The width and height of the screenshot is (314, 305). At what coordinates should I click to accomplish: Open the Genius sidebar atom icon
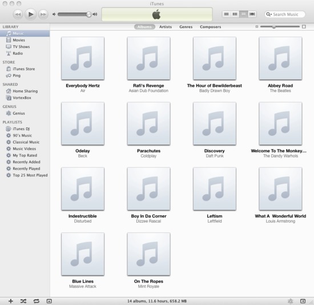tap(291, 301)
